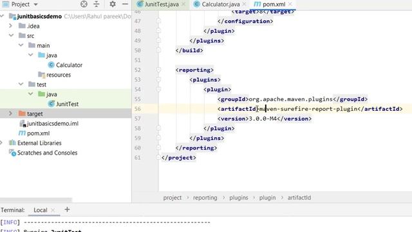Click the version text 3.0.0-M4
Screen dimensions: 412x232
(263, 119)
